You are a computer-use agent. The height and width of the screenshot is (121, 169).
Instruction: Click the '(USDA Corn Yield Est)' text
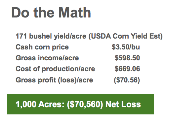click(125, 36)
